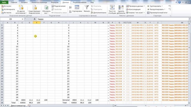
Task: Expand Группировать dropdown arrow
Action: pos(162,6)
